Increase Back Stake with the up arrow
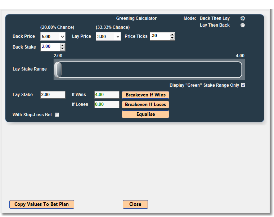Viewport: 274px width, 217px height. click(x=63, y=45)
